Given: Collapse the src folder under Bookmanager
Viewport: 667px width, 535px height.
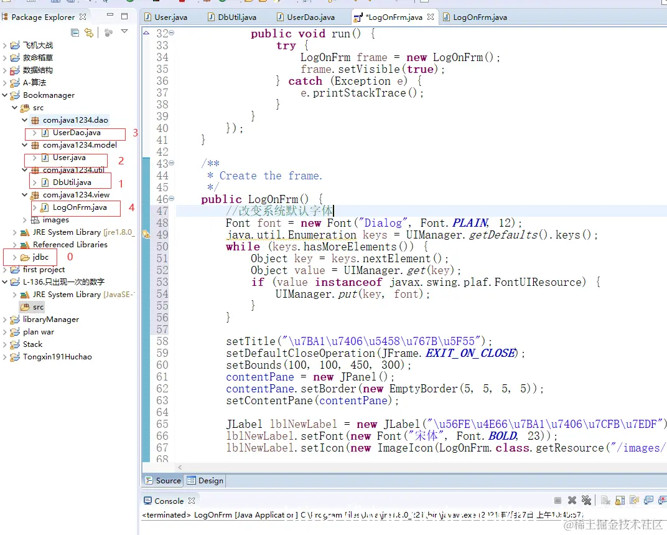Looking at the screenshot, I should tap(15, 107).
